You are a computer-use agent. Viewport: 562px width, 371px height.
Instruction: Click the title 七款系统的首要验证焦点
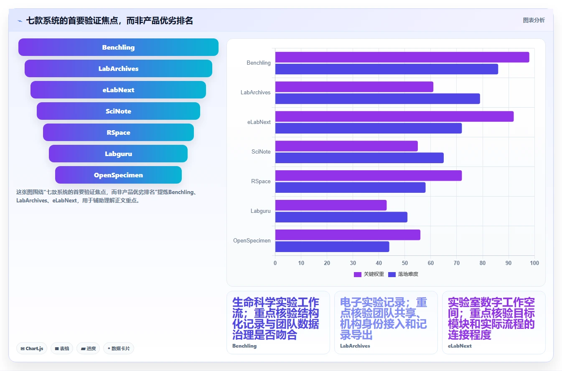click(x=109, y=20)
